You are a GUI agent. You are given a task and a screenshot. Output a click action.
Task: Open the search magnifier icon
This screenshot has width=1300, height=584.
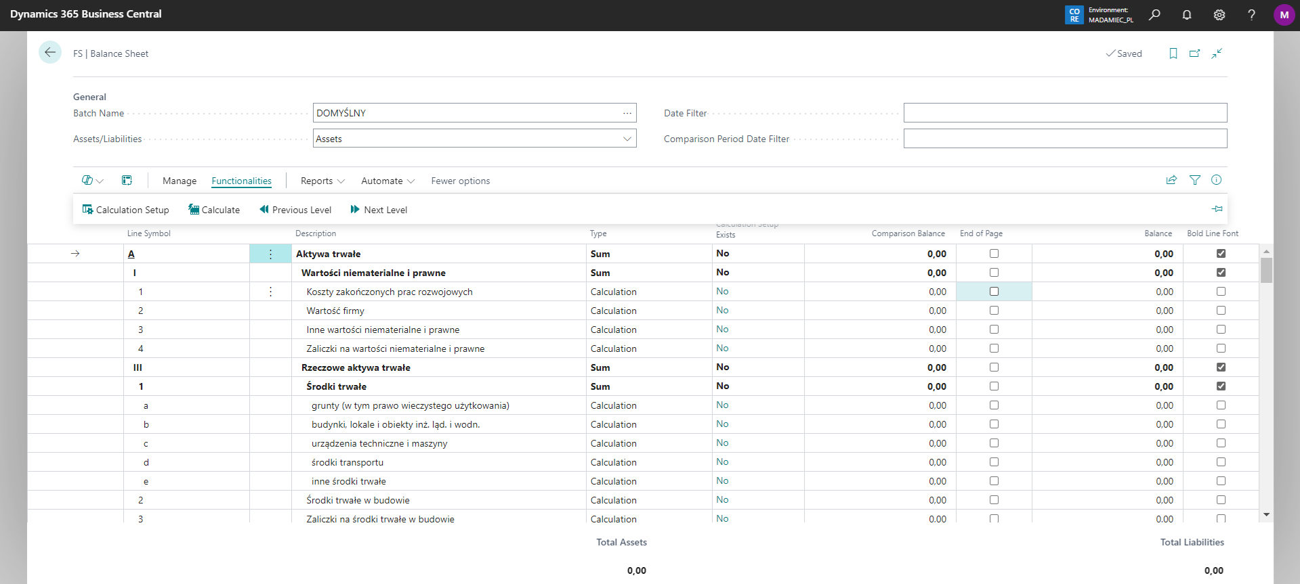(x=1154, y=15)
